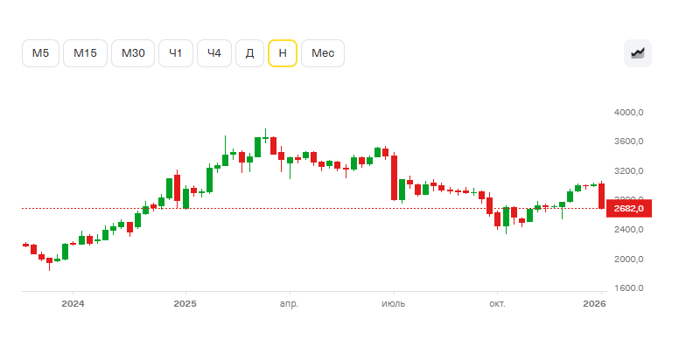Click the 2000,0 price axis label
The height and width of the screenshot is (360, 679).
coord(629,259)
